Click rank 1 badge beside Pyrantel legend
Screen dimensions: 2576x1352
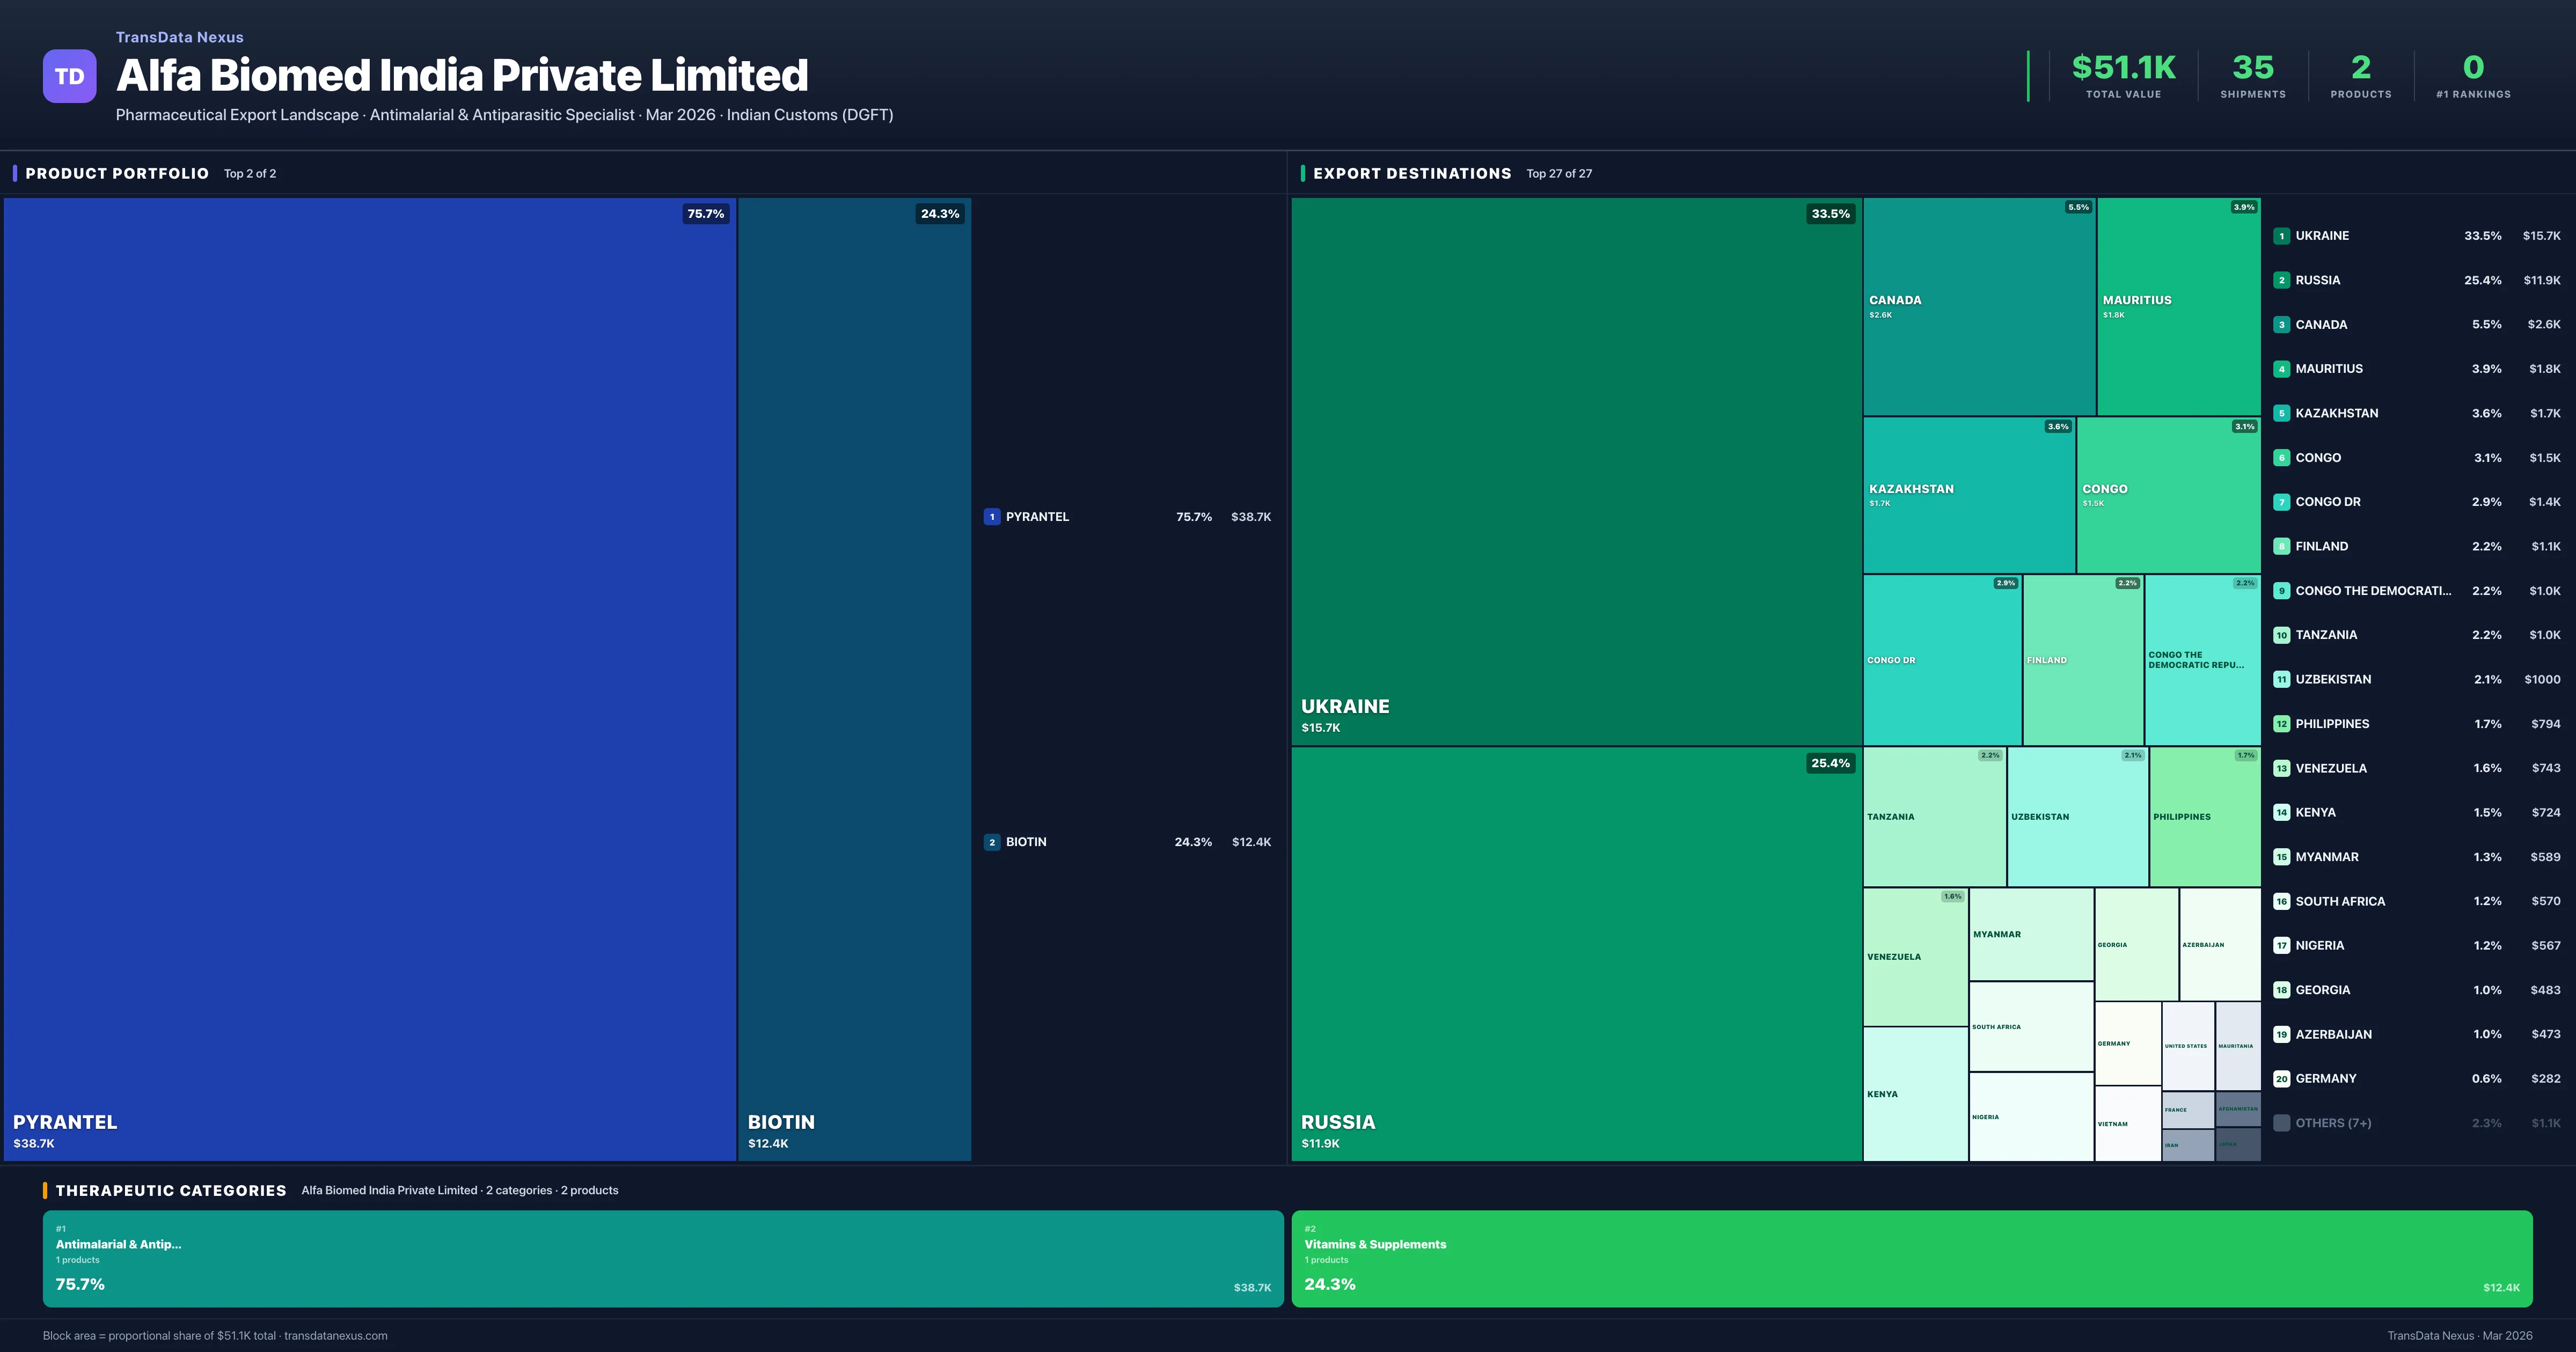click(991, 517)
